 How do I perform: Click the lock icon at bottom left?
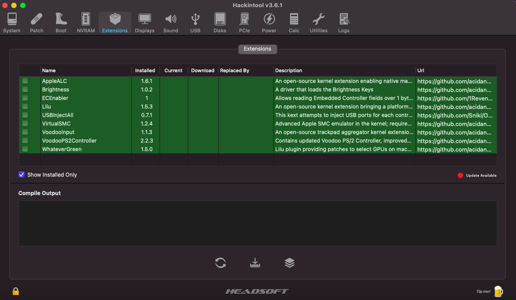[x=16, y=291]
